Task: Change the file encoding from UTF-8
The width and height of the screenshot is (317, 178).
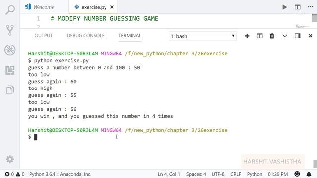Action: 218,174
